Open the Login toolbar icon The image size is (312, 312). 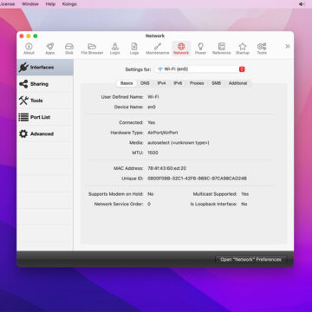tap(115, 49)
